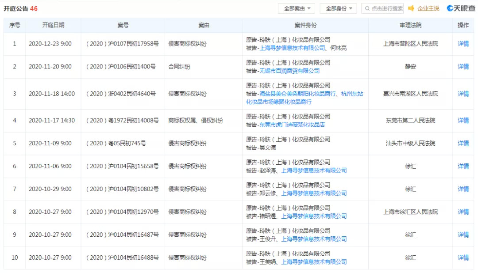Select defendant text 被告-吴文德
This screenshot has height=273, width=478.
point(261,148)
